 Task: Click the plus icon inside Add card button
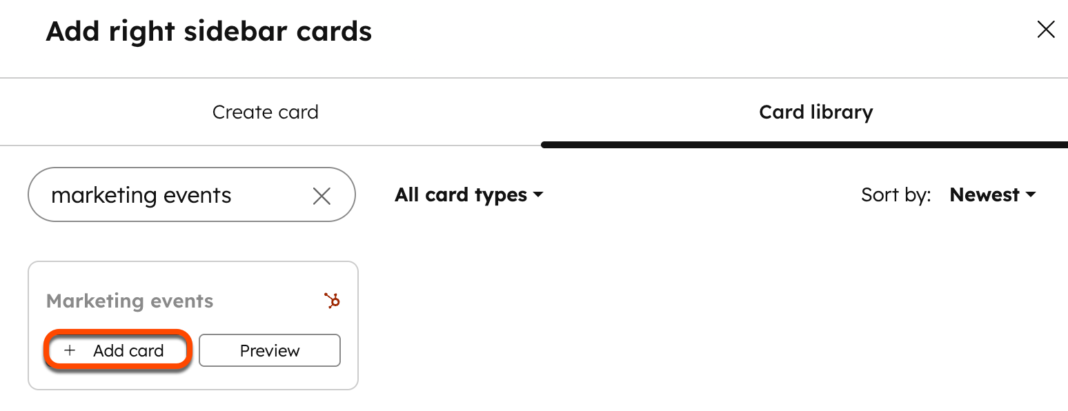(x=70, y=350)
